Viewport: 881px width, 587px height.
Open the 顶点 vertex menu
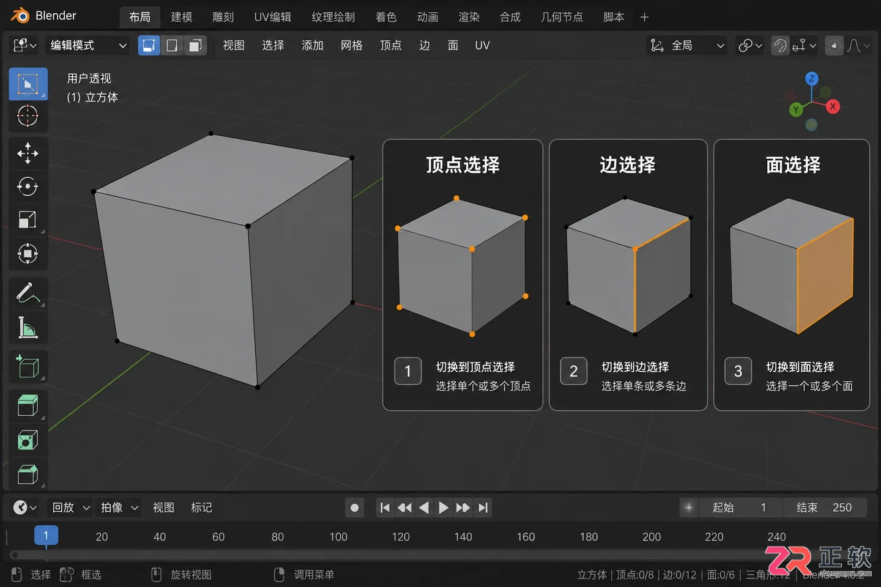pyautogui.click(x=391, y=45)
